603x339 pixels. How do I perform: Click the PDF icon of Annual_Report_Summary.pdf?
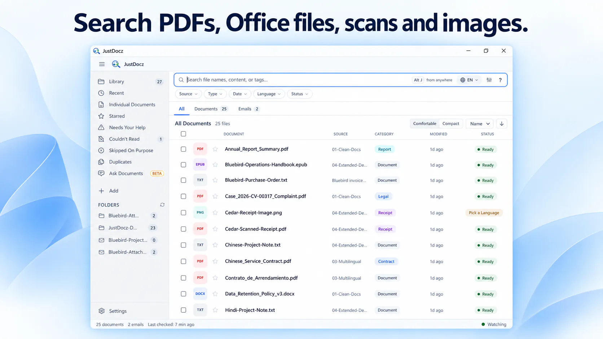(x=200, y=149)
